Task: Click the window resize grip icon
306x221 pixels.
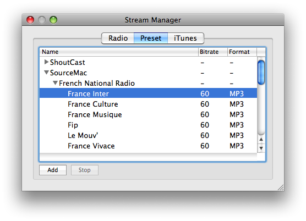Action: pyautogui.click(x=281, y=187)
